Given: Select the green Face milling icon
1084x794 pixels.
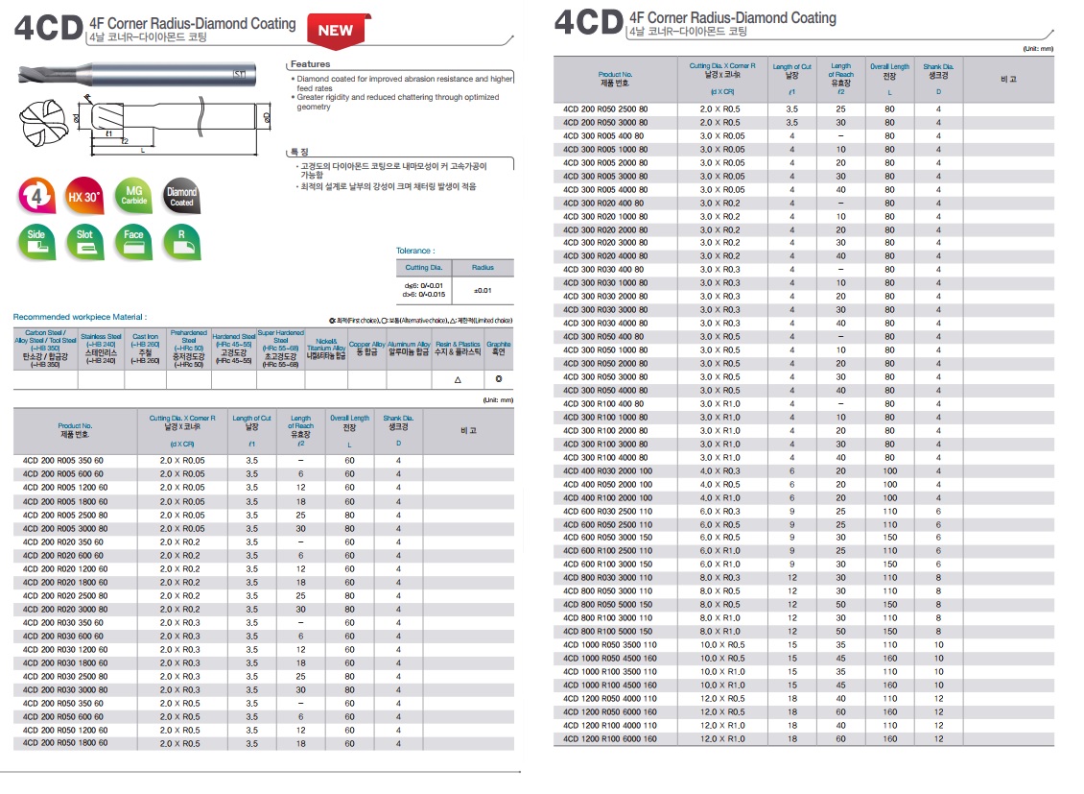Looking at the screenshot, I should tap(133, 243).
